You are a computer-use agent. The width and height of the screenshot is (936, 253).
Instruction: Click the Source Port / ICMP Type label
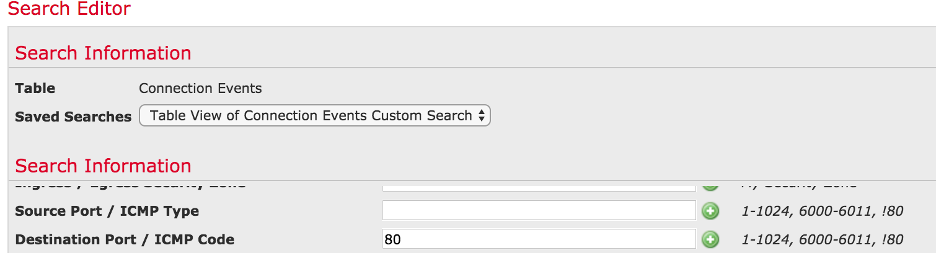click(107, 211)
